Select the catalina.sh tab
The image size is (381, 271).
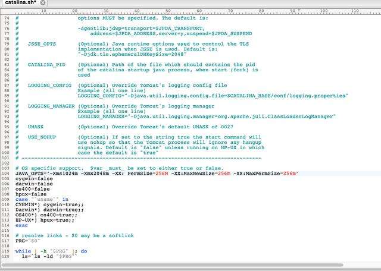click(x=20, y=2)
